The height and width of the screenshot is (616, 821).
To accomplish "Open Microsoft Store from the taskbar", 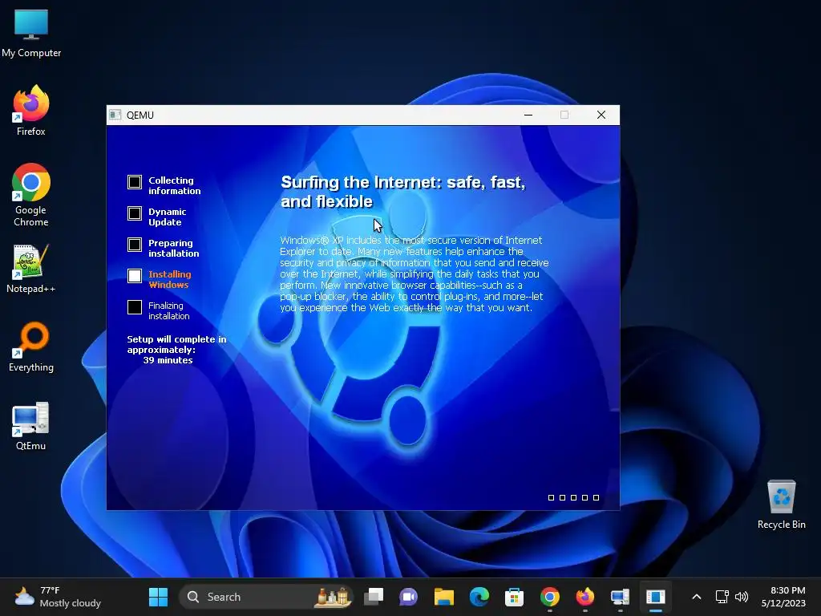I will 514,597.
